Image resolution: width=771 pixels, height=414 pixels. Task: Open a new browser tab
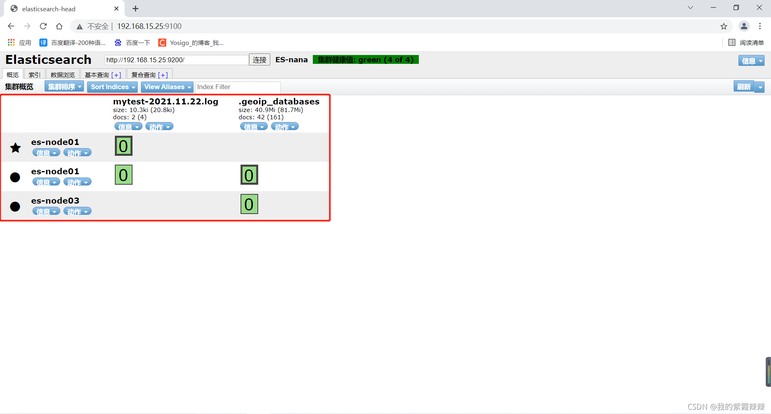135,8
